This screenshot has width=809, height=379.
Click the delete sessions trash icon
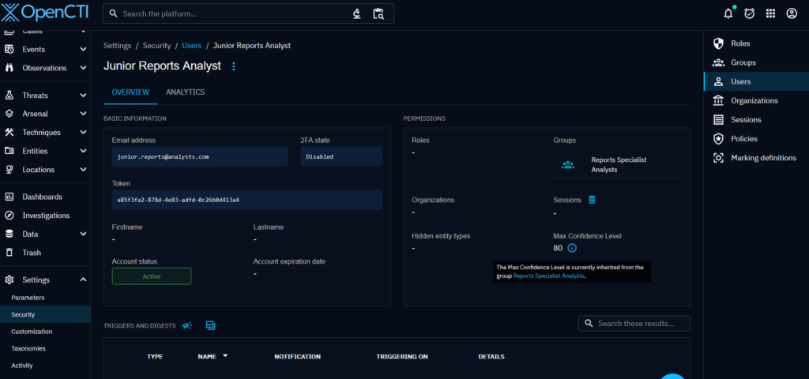tap(592, 200)
